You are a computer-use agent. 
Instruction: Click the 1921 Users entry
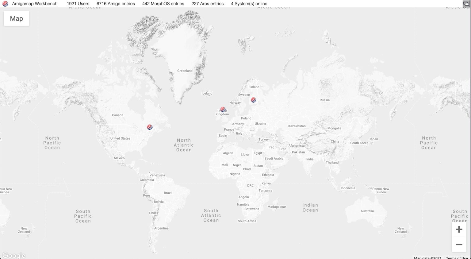78,4
